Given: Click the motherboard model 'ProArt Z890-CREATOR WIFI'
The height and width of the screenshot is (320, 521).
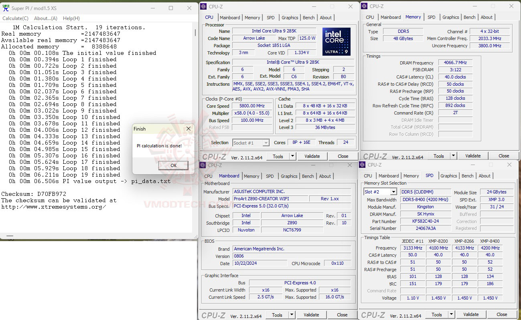Looking at the screenshot, I should pos(270,199).
